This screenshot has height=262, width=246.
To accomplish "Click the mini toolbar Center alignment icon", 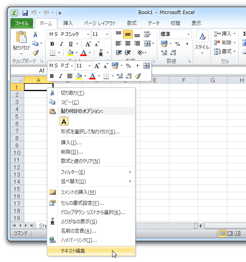I will (70, 76).
